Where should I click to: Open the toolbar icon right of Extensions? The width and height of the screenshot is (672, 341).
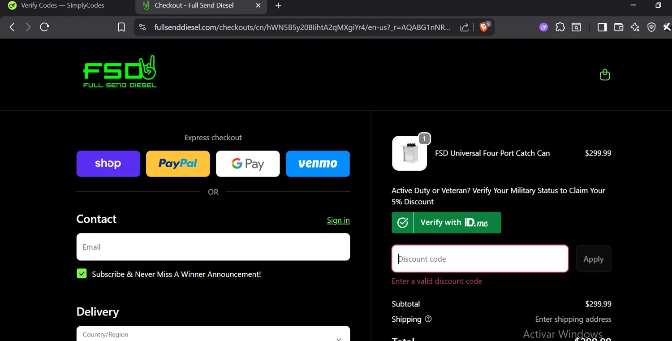577,27
